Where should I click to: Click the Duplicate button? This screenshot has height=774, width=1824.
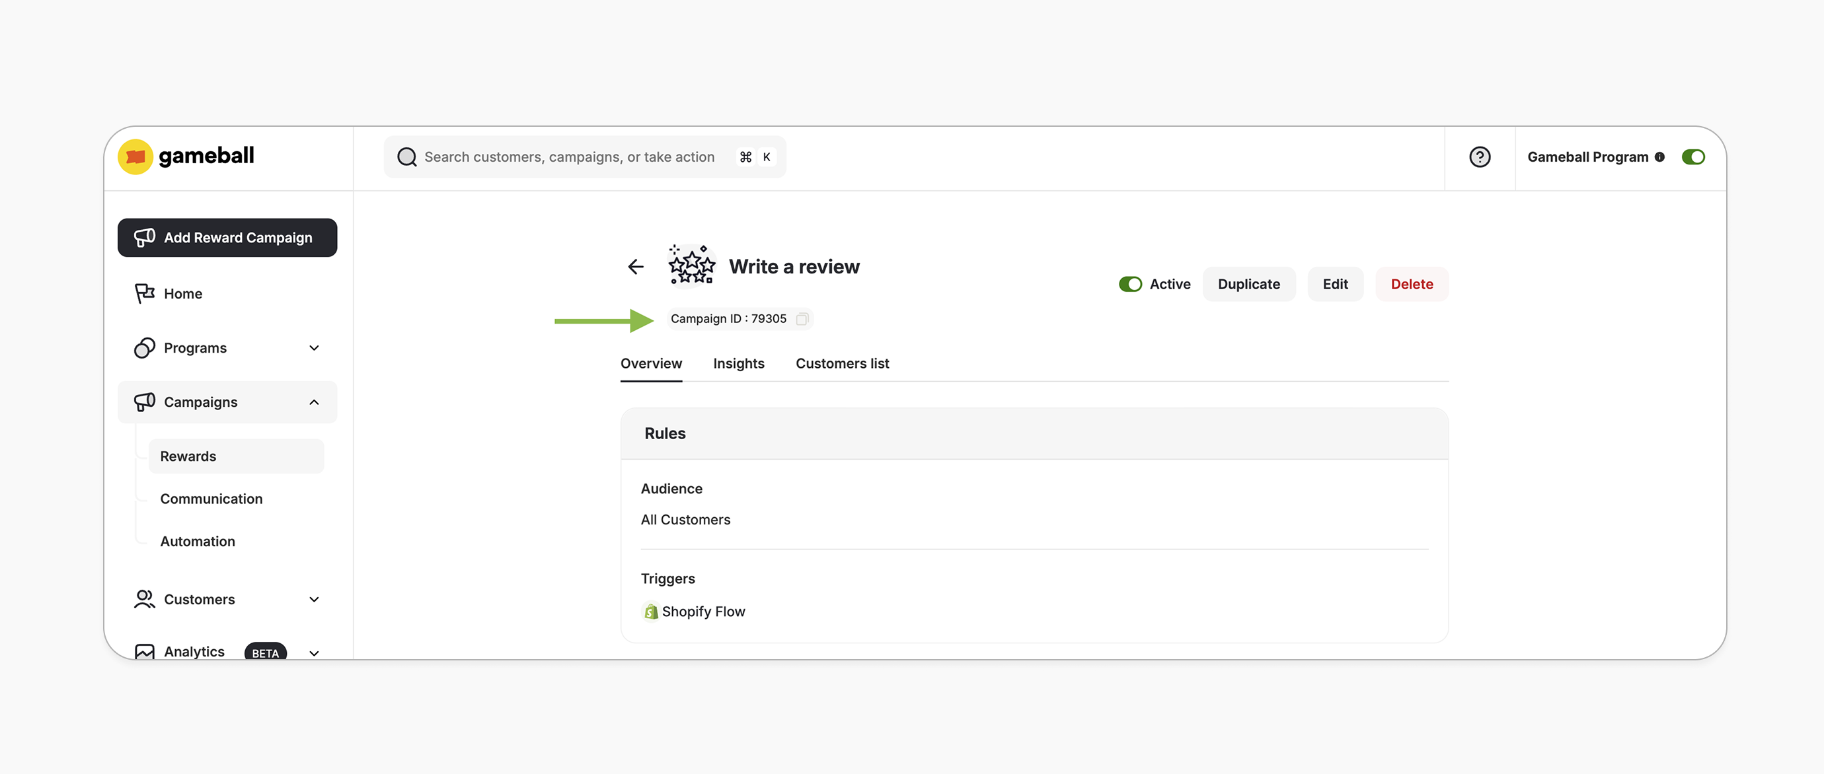1249,284
